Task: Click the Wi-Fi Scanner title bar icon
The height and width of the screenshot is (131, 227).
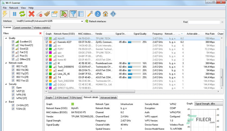Action: click(3, 3)
